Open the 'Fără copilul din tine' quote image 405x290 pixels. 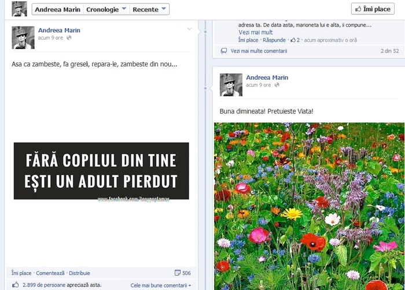point(101,171)
